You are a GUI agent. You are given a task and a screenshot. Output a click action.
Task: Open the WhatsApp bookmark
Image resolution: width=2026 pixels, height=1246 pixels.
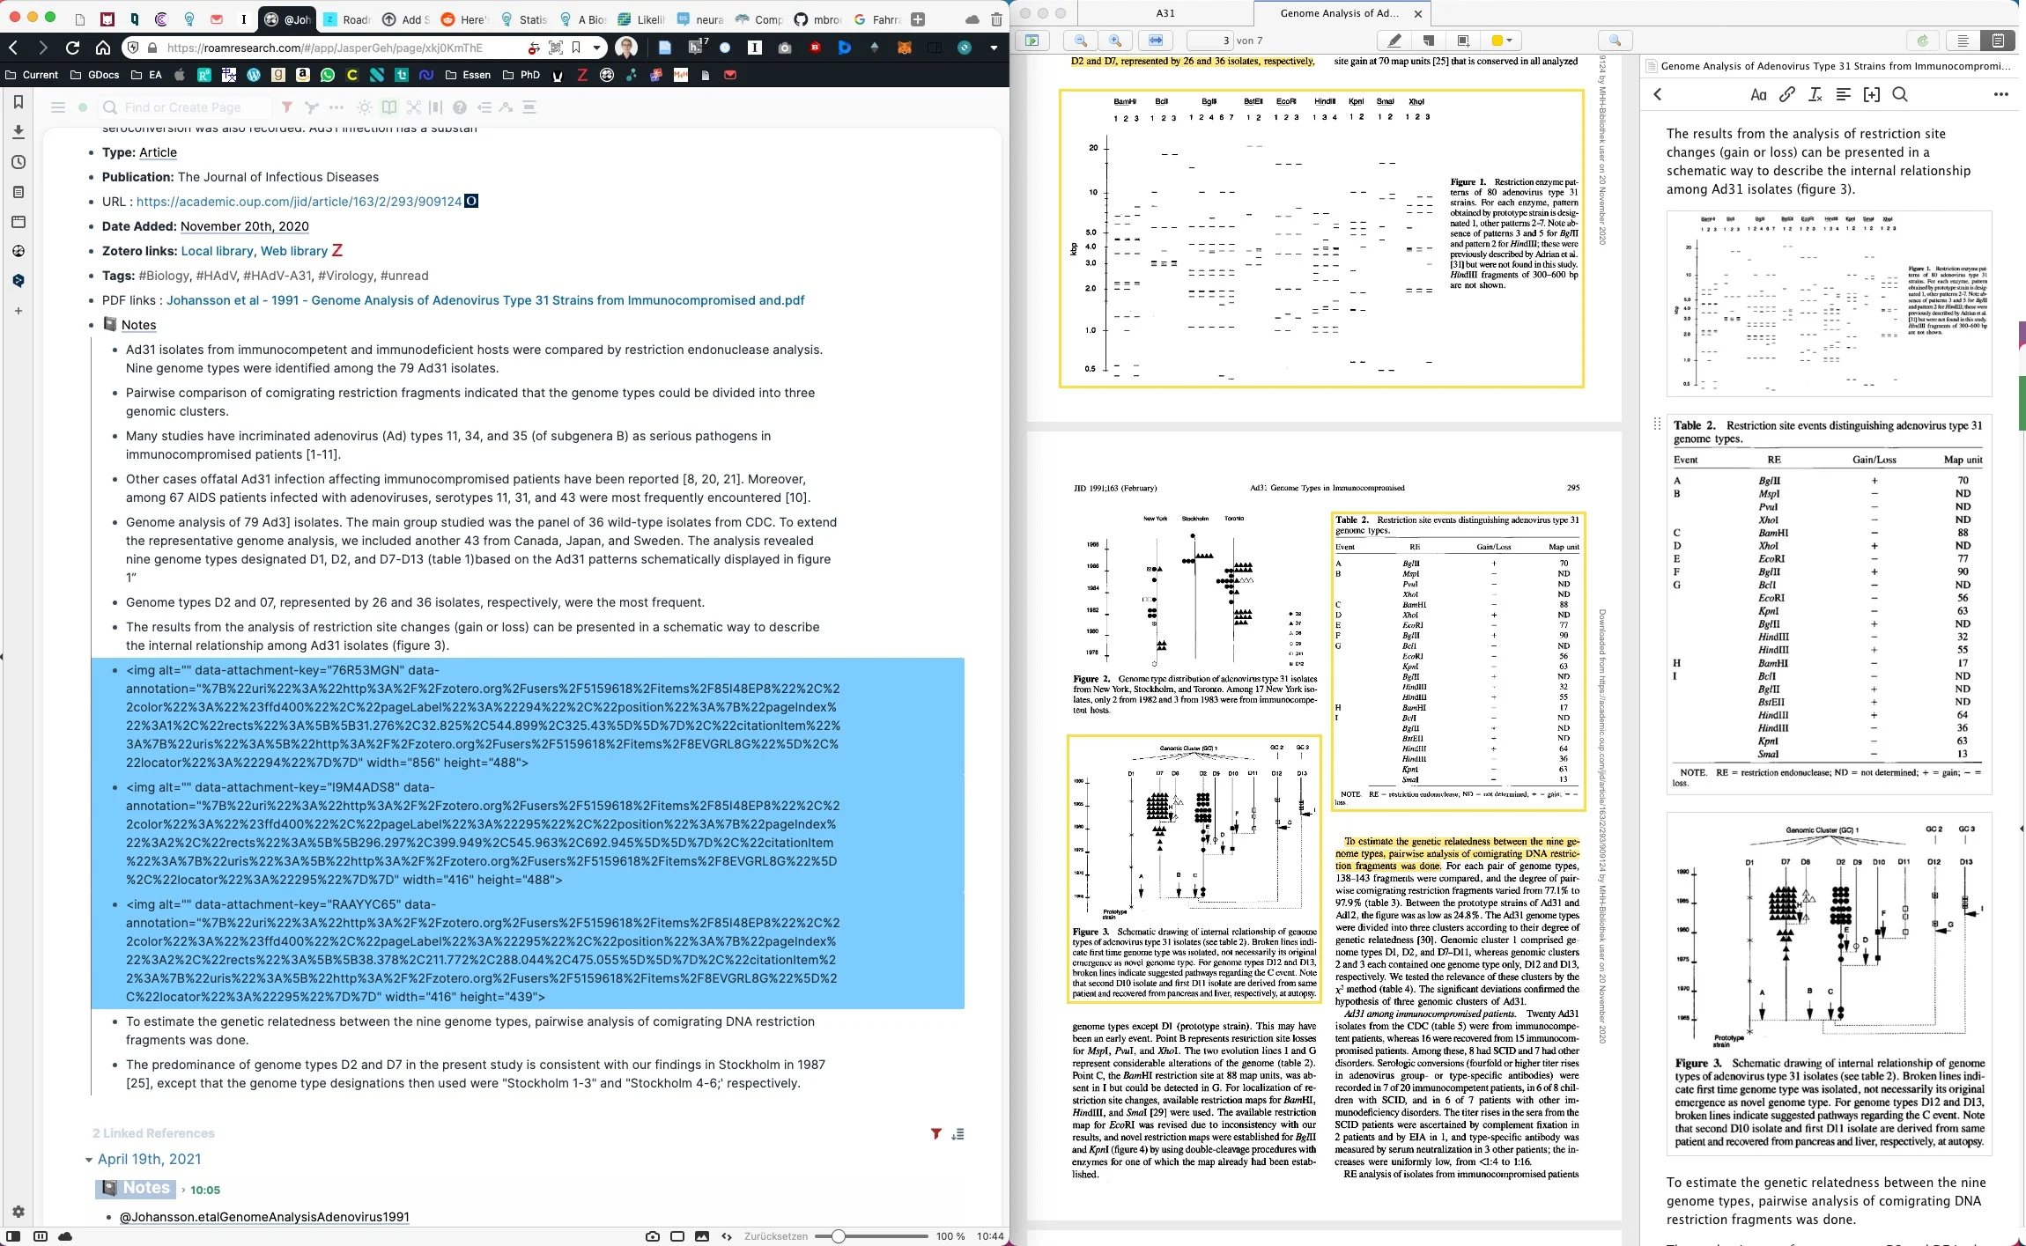[x=328, y=75]
